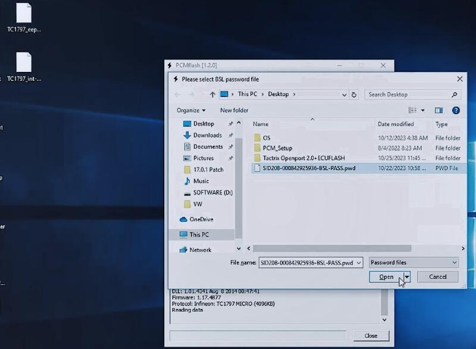Click the Cancel button
The image size is (476, 349).
tap(437, 276)
